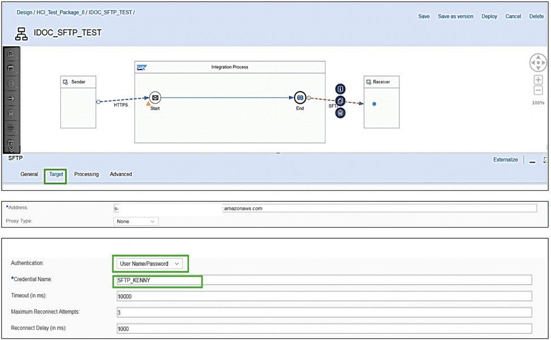Viewport: 551px width, 340px height.
Task: Select the process shape tool in the palette
Action: coord(11,69)
